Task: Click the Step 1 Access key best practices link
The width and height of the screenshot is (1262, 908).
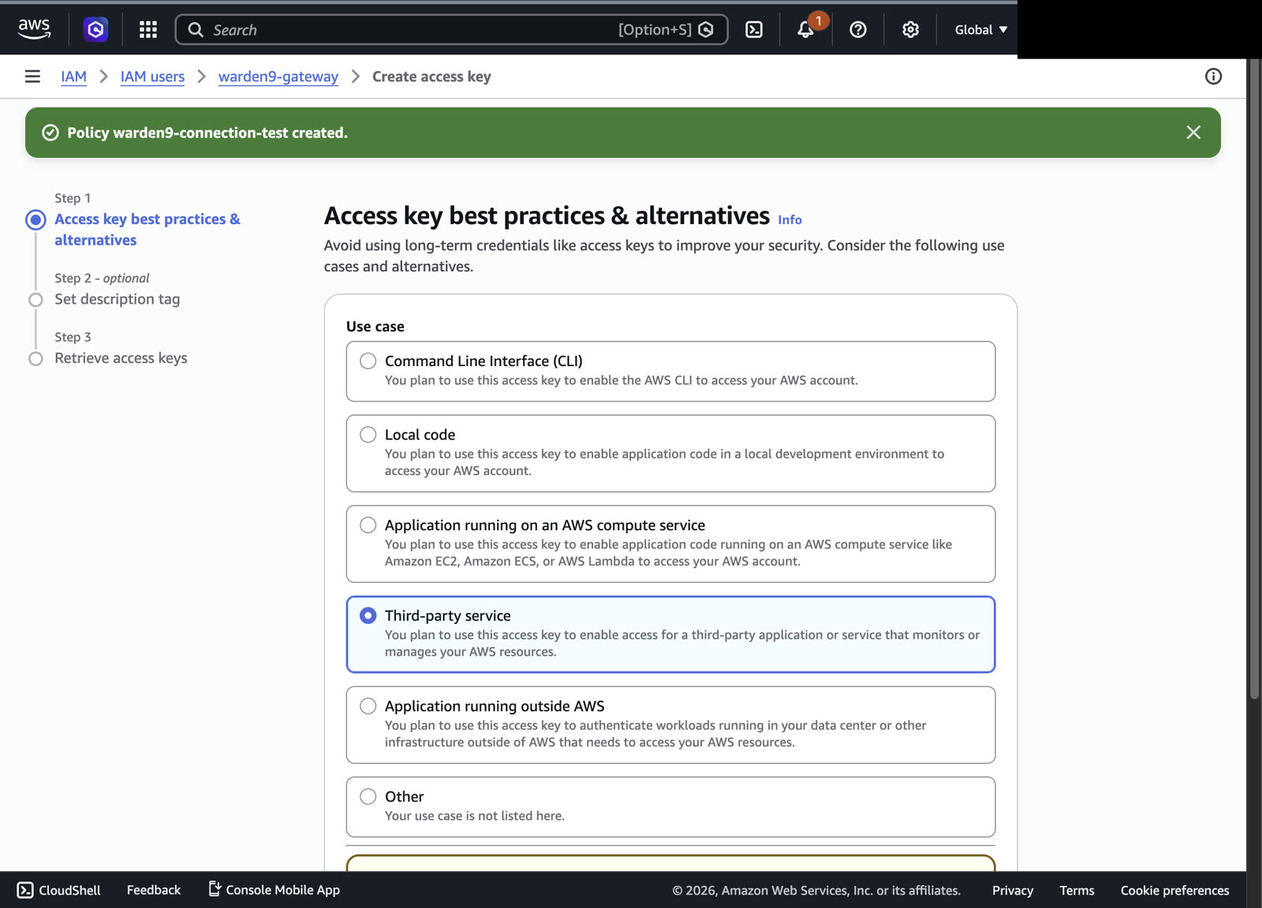Action: tap(147, 230)
